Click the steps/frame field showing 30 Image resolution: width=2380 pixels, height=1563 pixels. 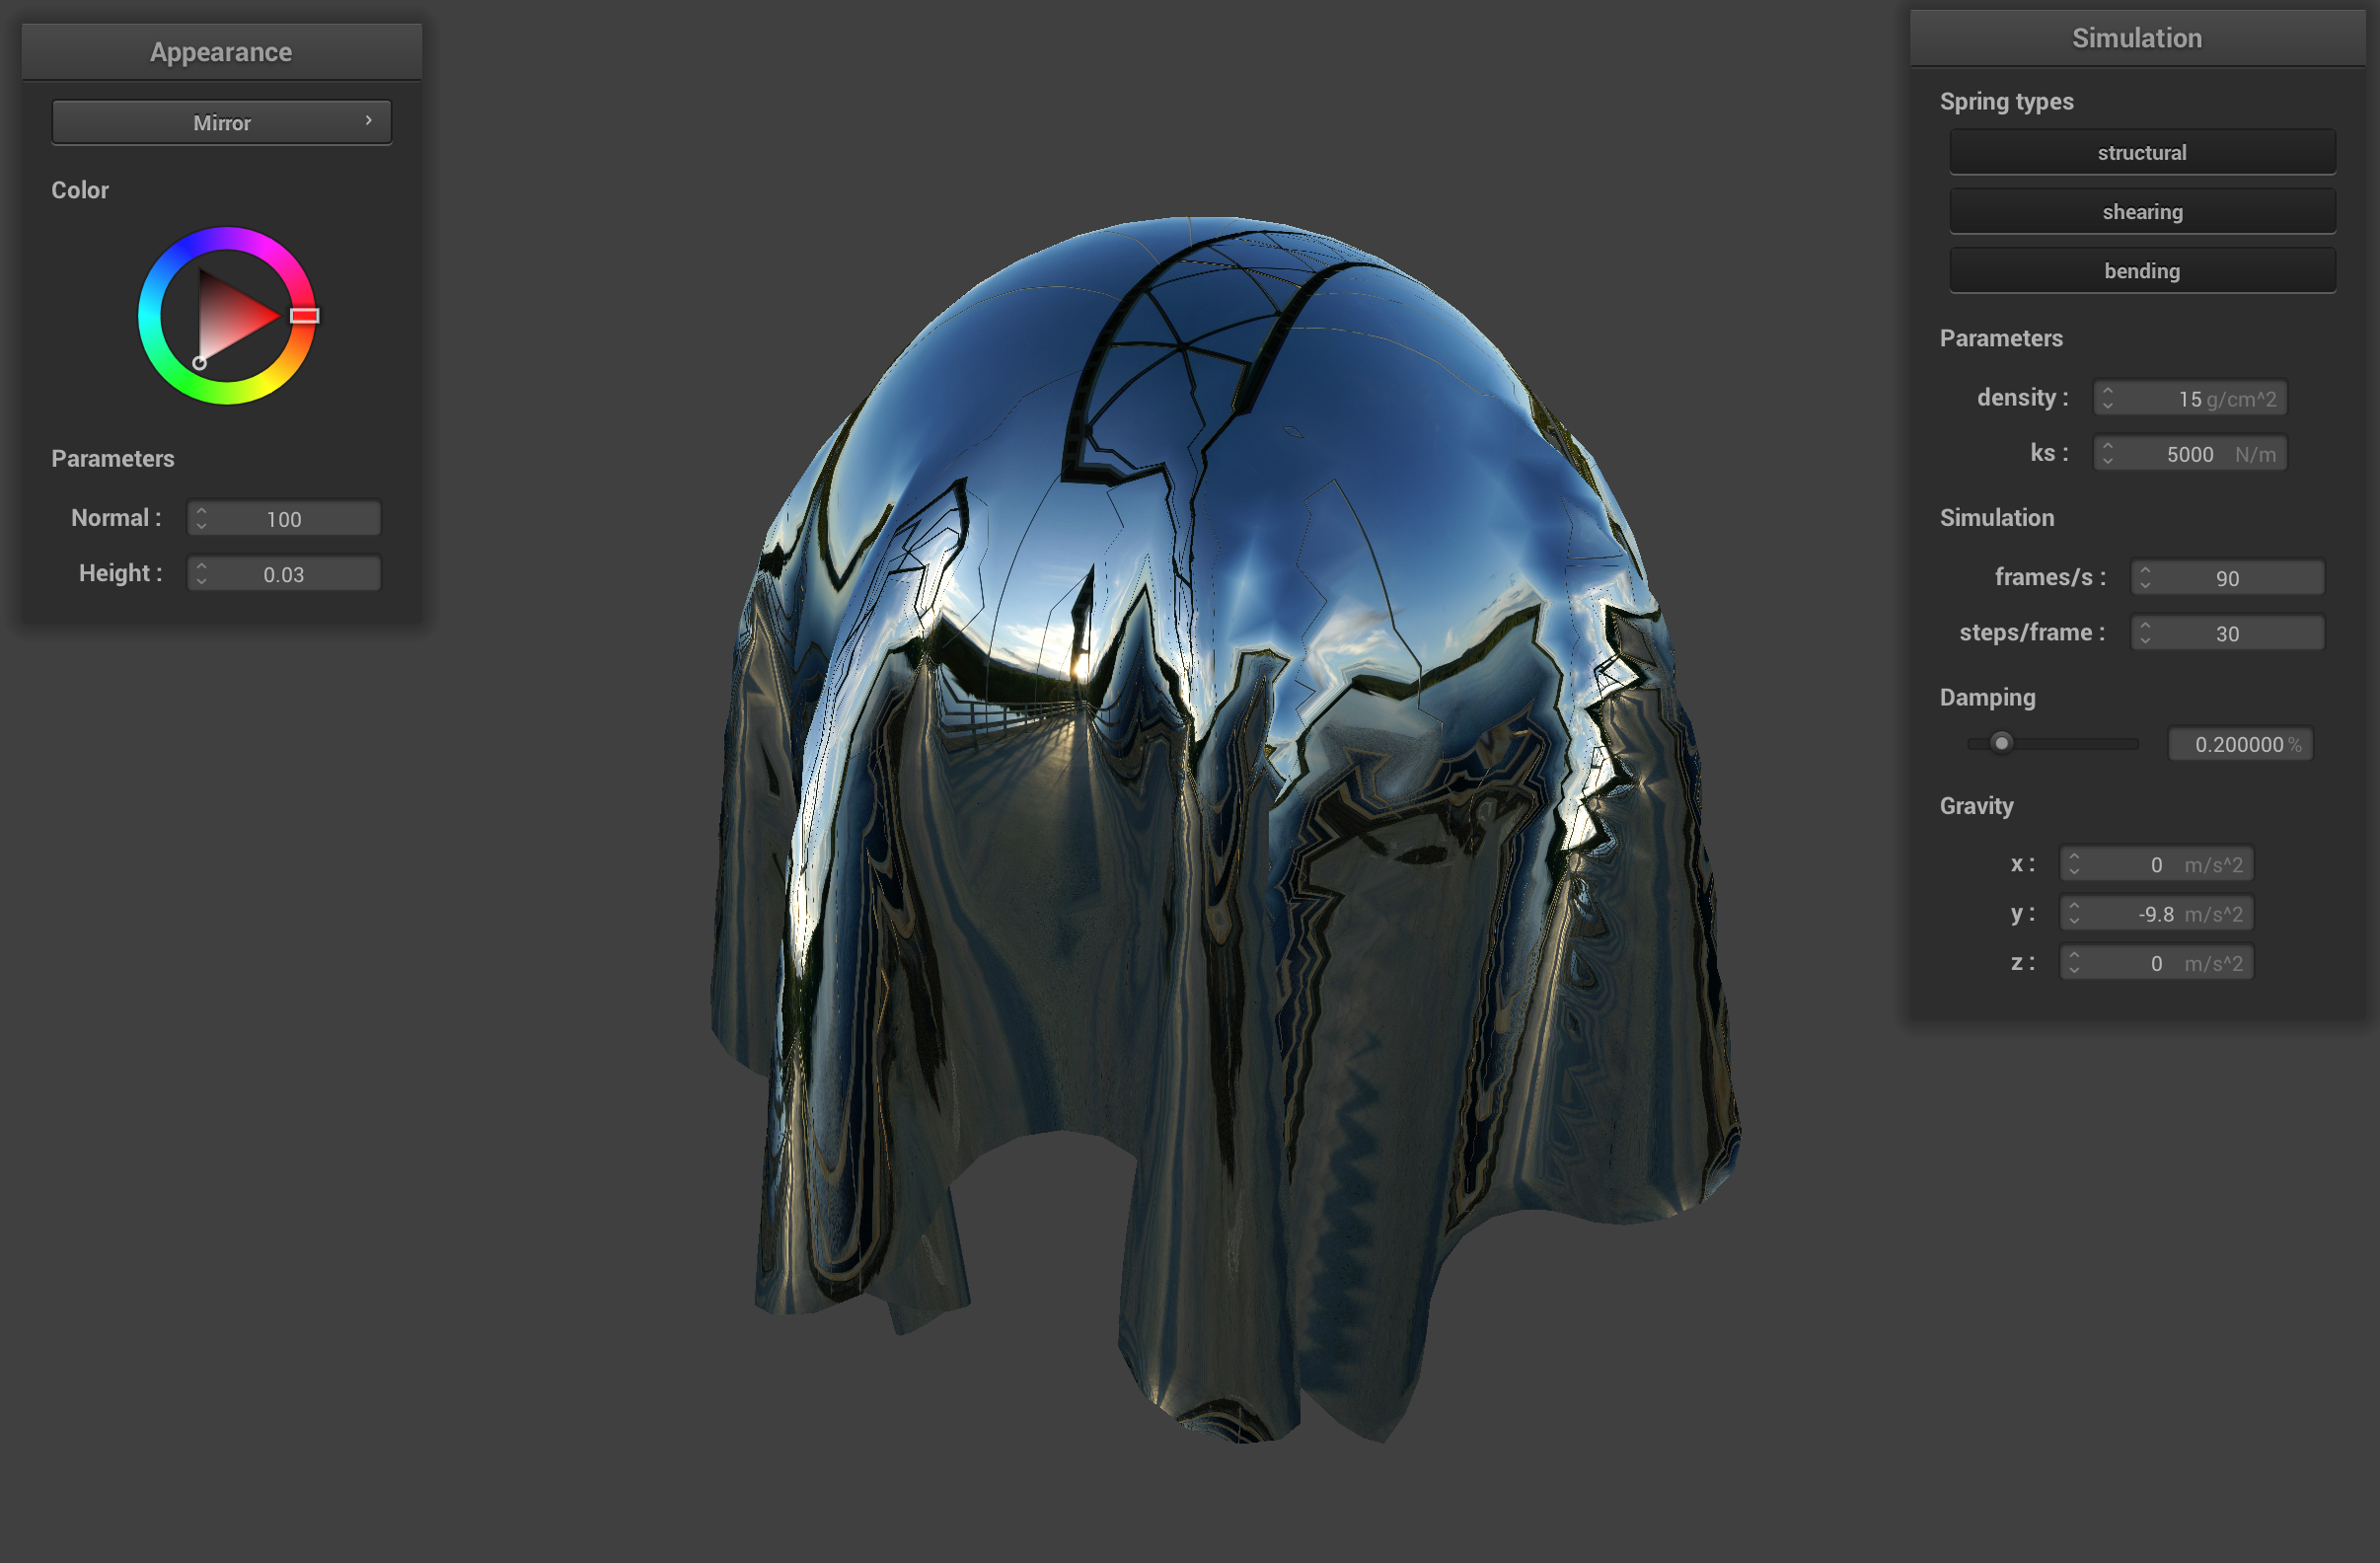(x=2226, y=632)
